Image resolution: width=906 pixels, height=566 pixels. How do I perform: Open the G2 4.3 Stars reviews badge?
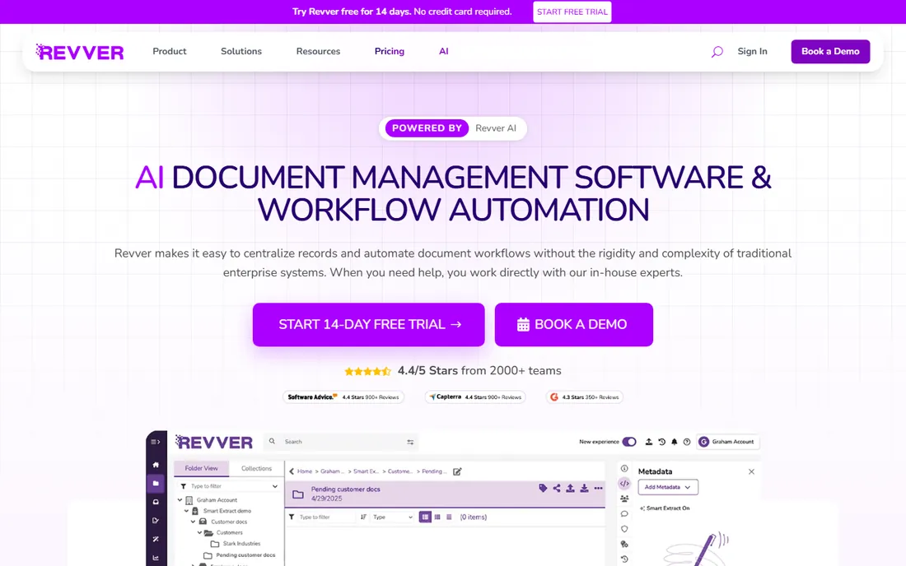click(x=585, y=397)
